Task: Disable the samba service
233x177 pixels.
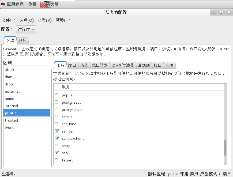Action: (57, 131)
